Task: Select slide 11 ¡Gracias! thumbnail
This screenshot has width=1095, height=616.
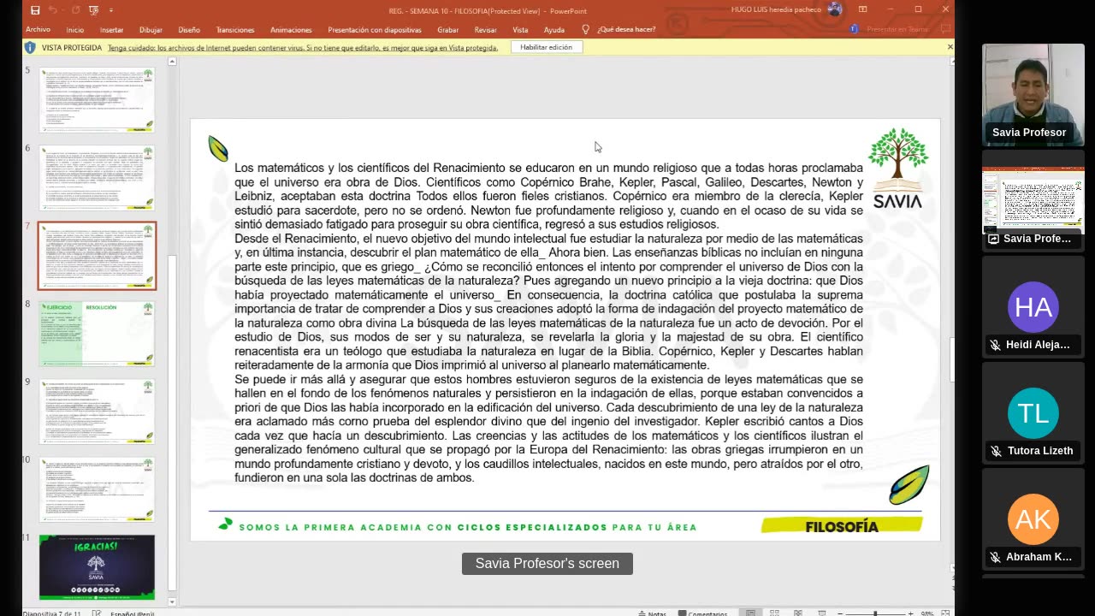Action: point(97,567)
